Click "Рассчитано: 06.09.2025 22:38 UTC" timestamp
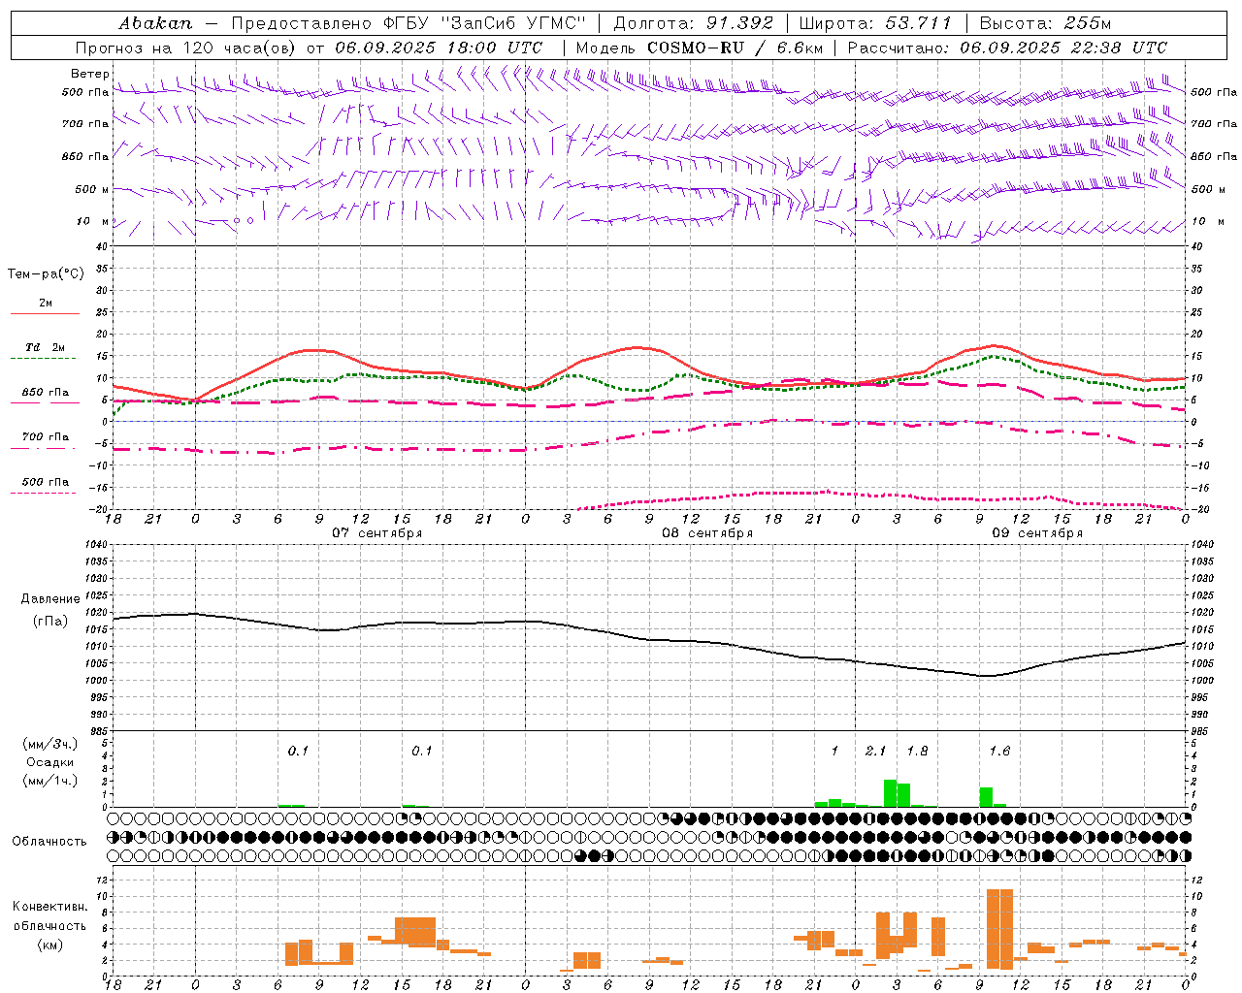The height and width of the screenshot is (993, 1242). (x=1007, y=48)
